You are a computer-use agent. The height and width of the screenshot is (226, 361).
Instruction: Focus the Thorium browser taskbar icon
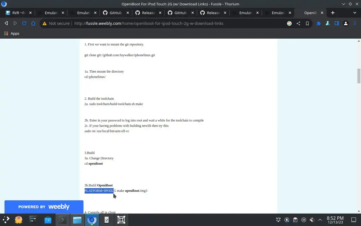click(x=92, y=220)
